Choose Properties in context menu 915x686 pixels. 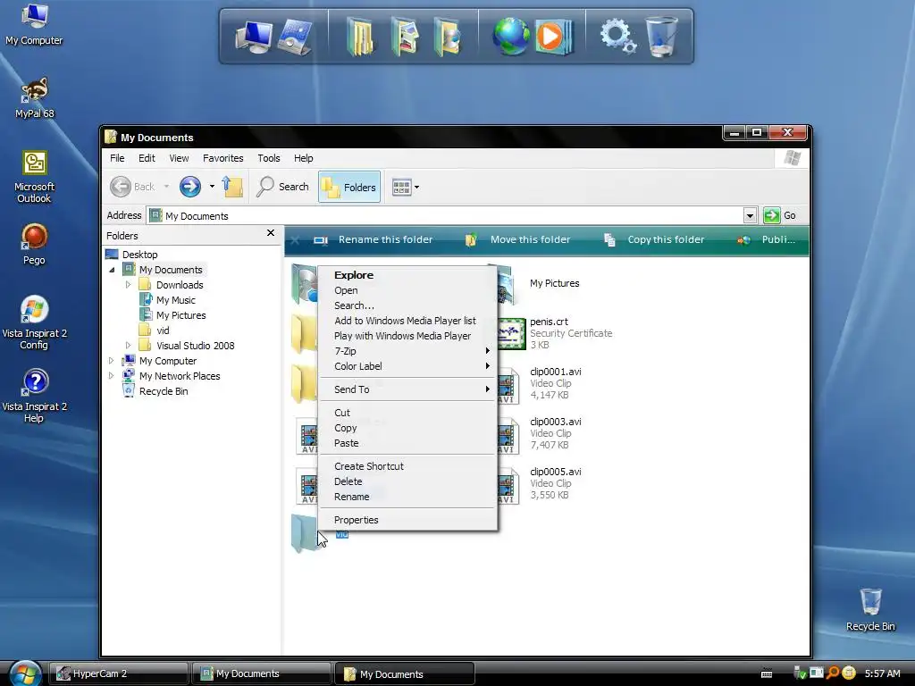click(407, 520)
